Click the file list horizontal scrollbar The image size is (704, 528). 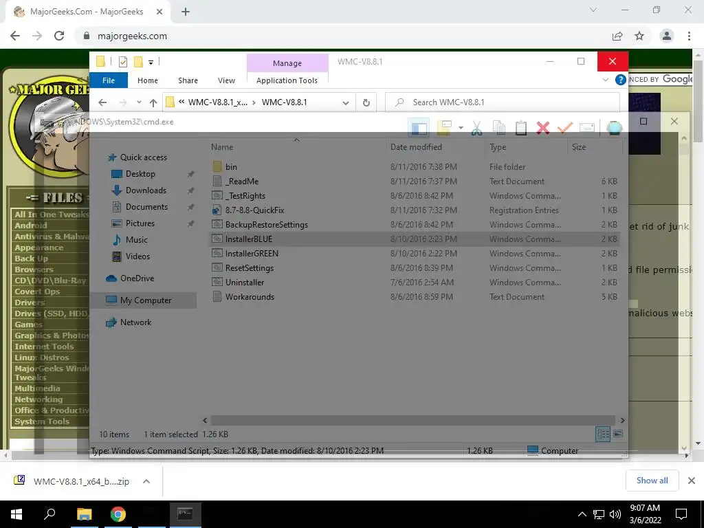click(x=412, y=420)
